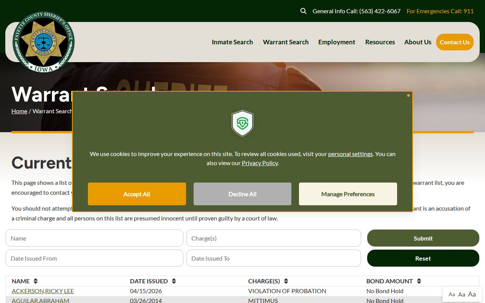The height and width of the screenshot is (303, 485).
Task: Click the 03/26/2014 date cell
Action: point(146,300)
